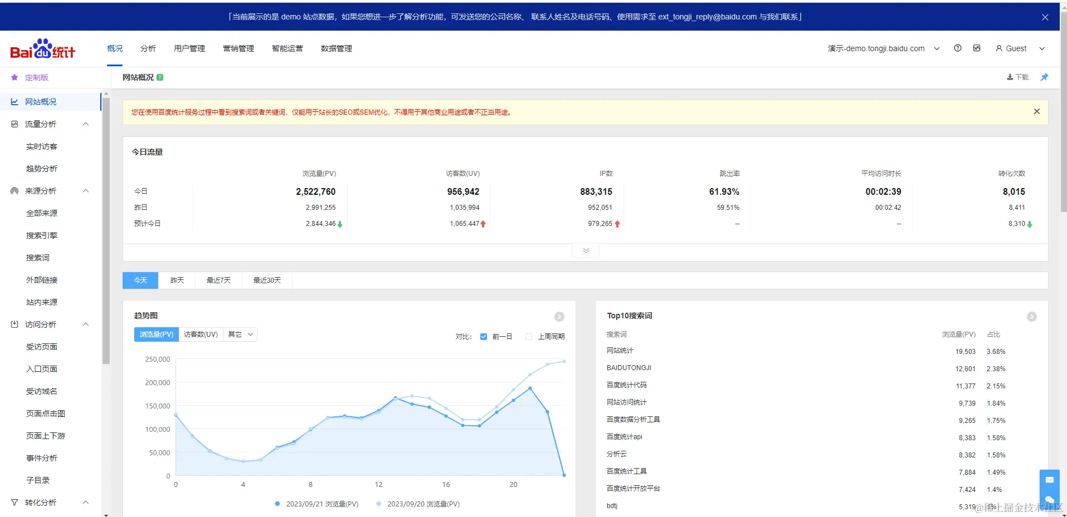
Task: Select the 今天 date range tab
Action: [x=140, y=280]
